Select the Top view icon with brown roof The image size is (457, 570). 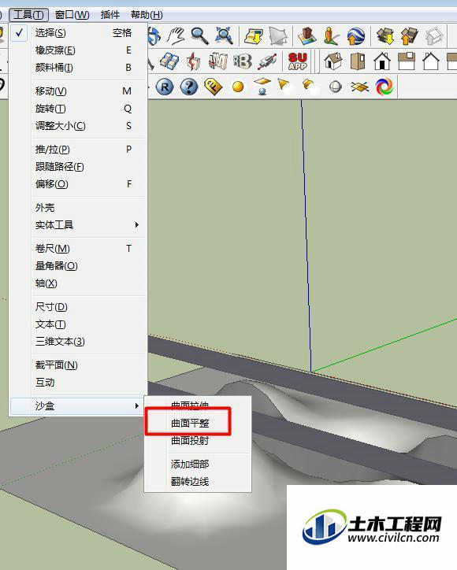click(x=407, y=61)
